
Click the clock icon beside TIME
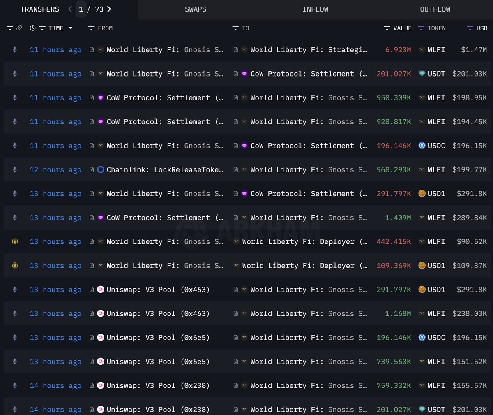pos(33,28)
